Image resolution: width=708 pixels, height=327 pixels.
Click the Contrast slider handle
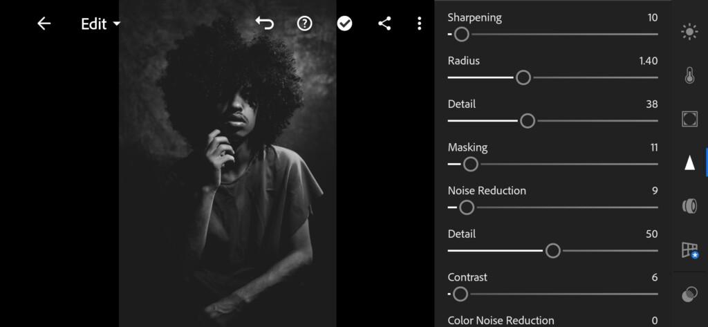460,295
